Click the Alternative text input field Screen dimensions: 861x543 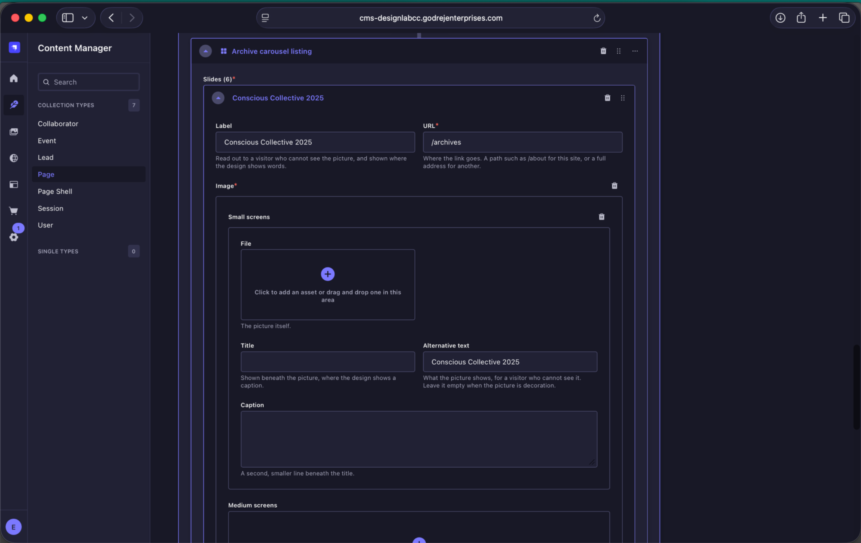510,362
